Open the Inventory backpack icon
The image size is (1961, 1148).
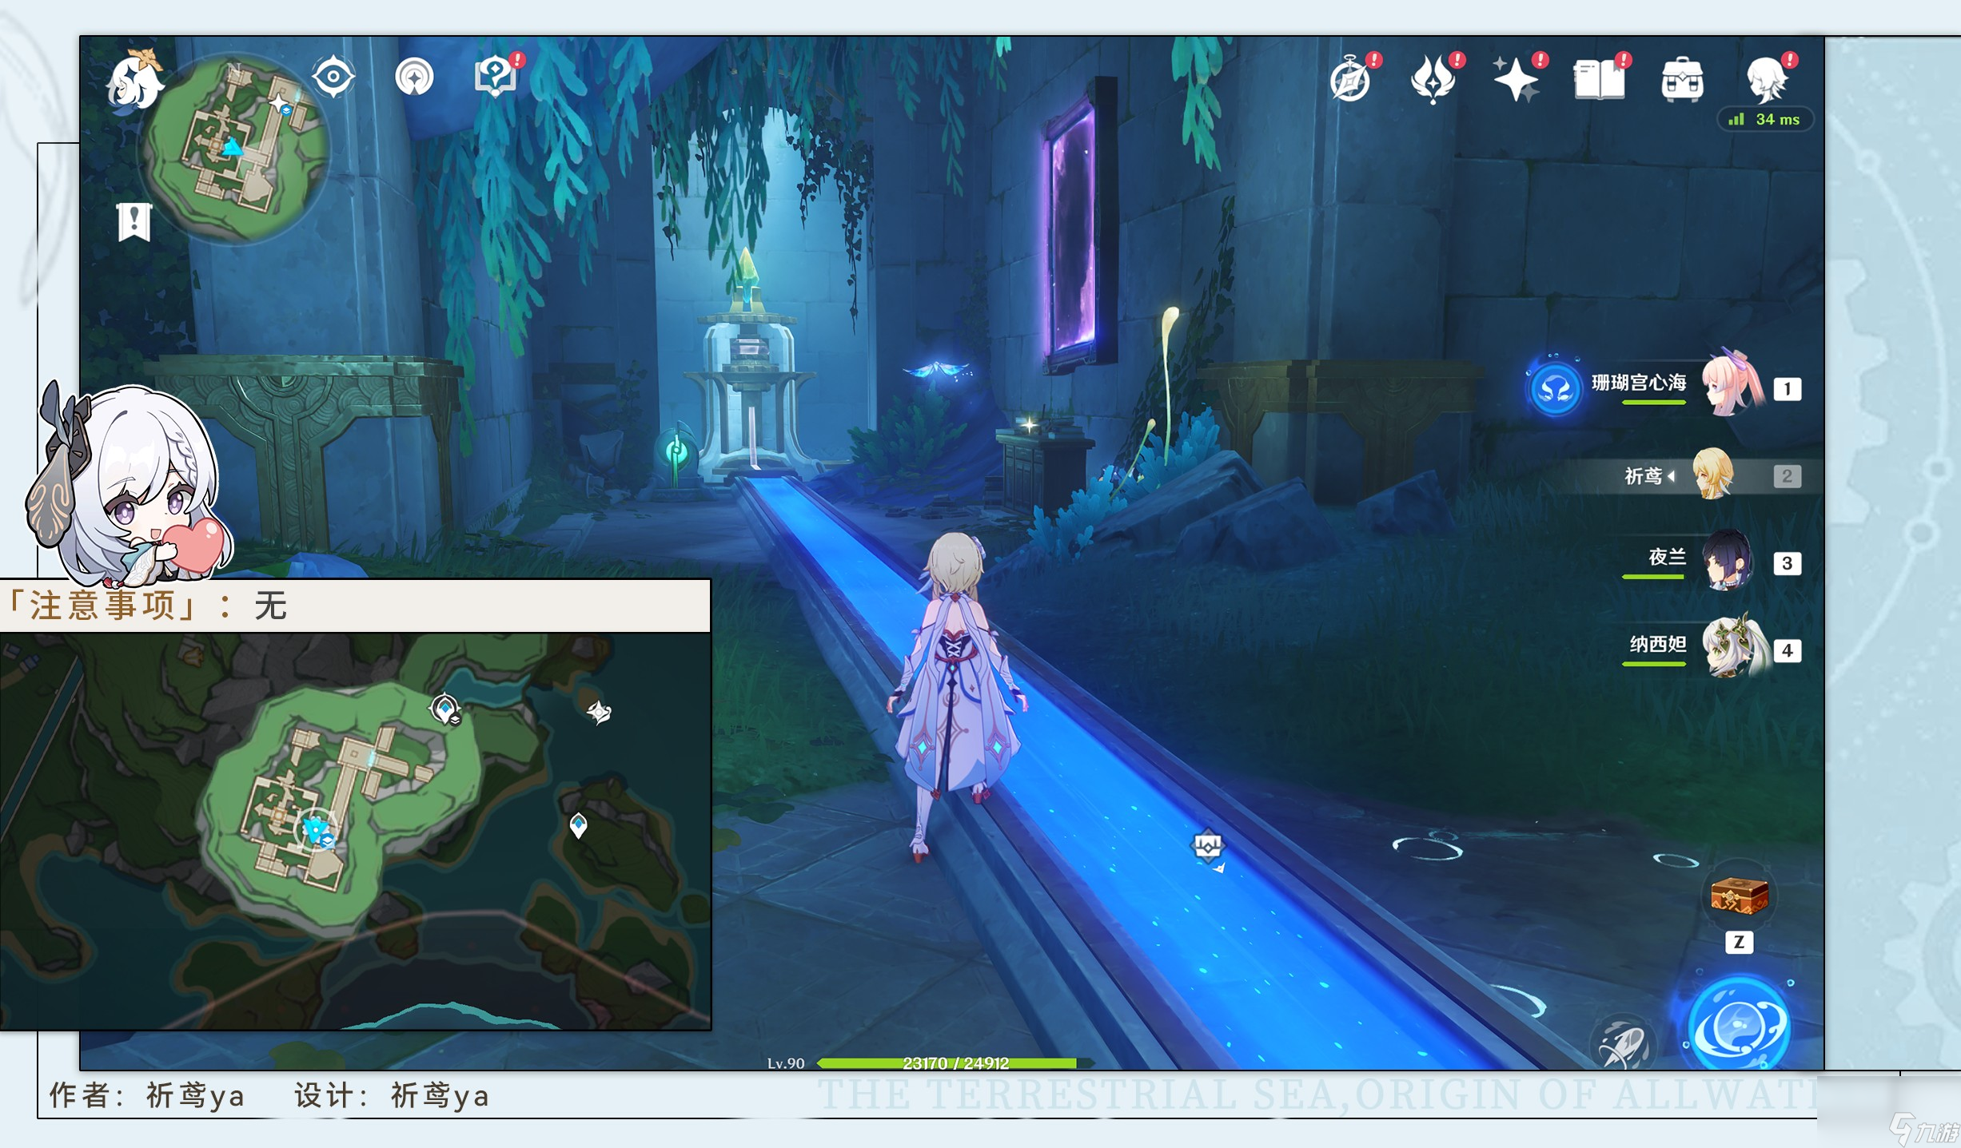tap(1683, 79)
